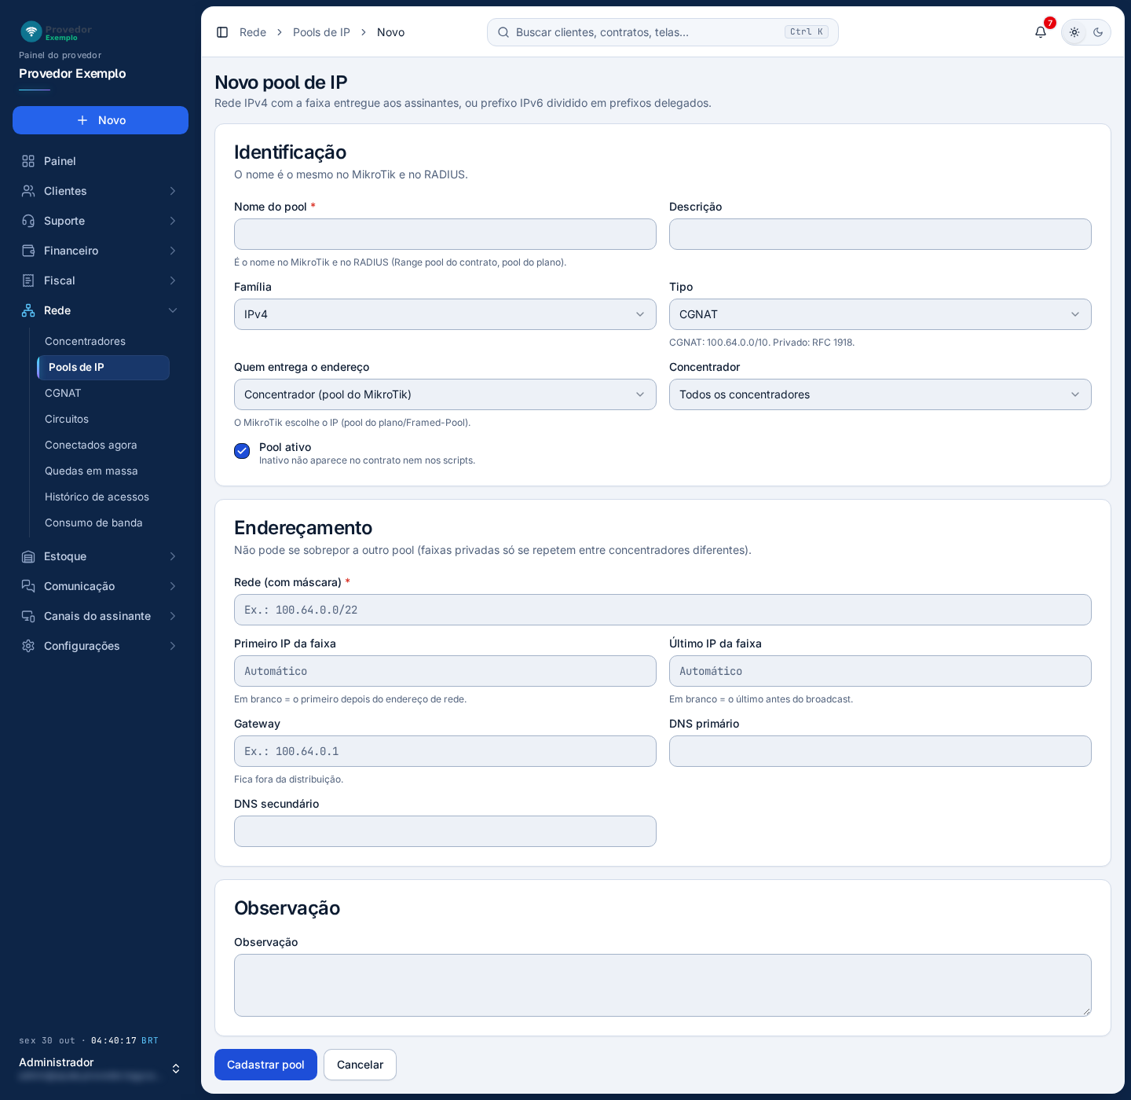Click the Cadastrar pool button
Image resolution: width=1131 pixels, height=1100 pixels.
click(x=265, y=1065)
